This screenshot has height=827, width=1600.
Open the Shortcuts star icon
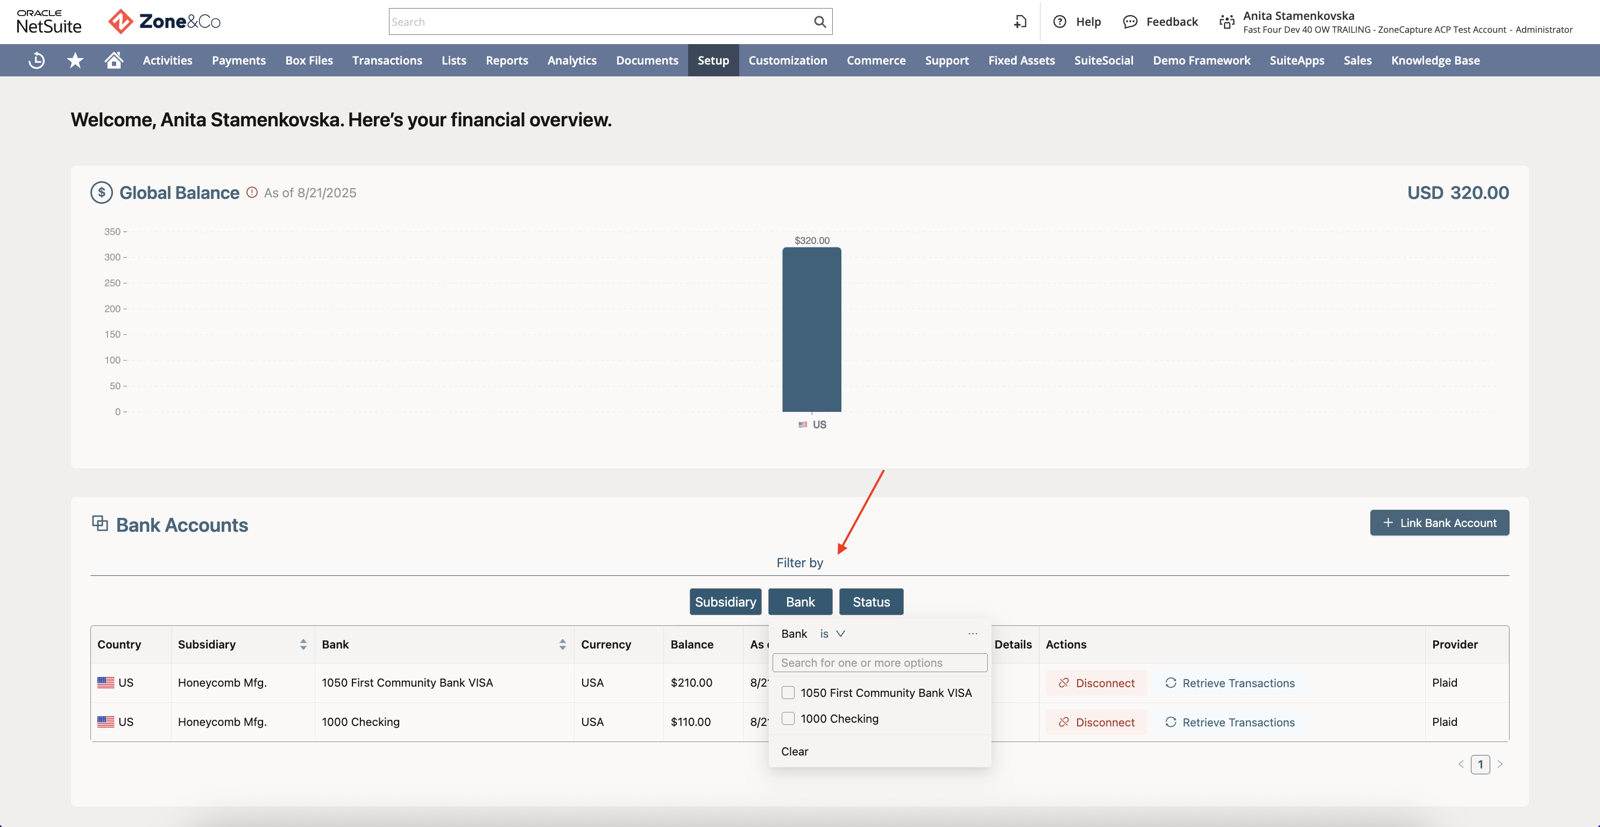click(75, 60)
